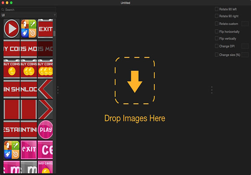This screenshot has width=251, height=175.
Task: Select the pink 'exit' button thumbnail
Action: pos(29,150)
